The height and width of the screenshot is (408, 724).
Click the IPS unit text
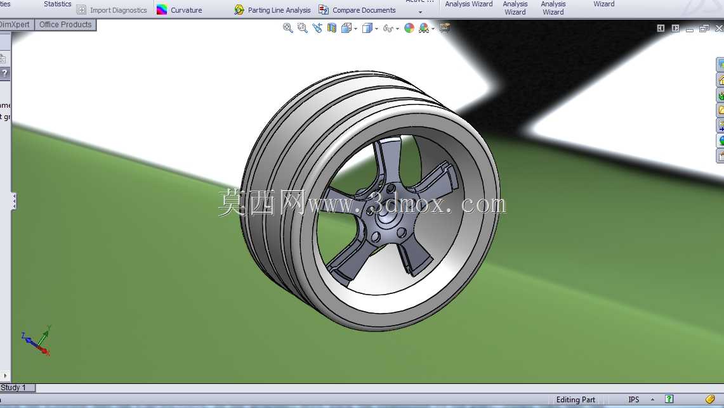[x=633, y=400]
